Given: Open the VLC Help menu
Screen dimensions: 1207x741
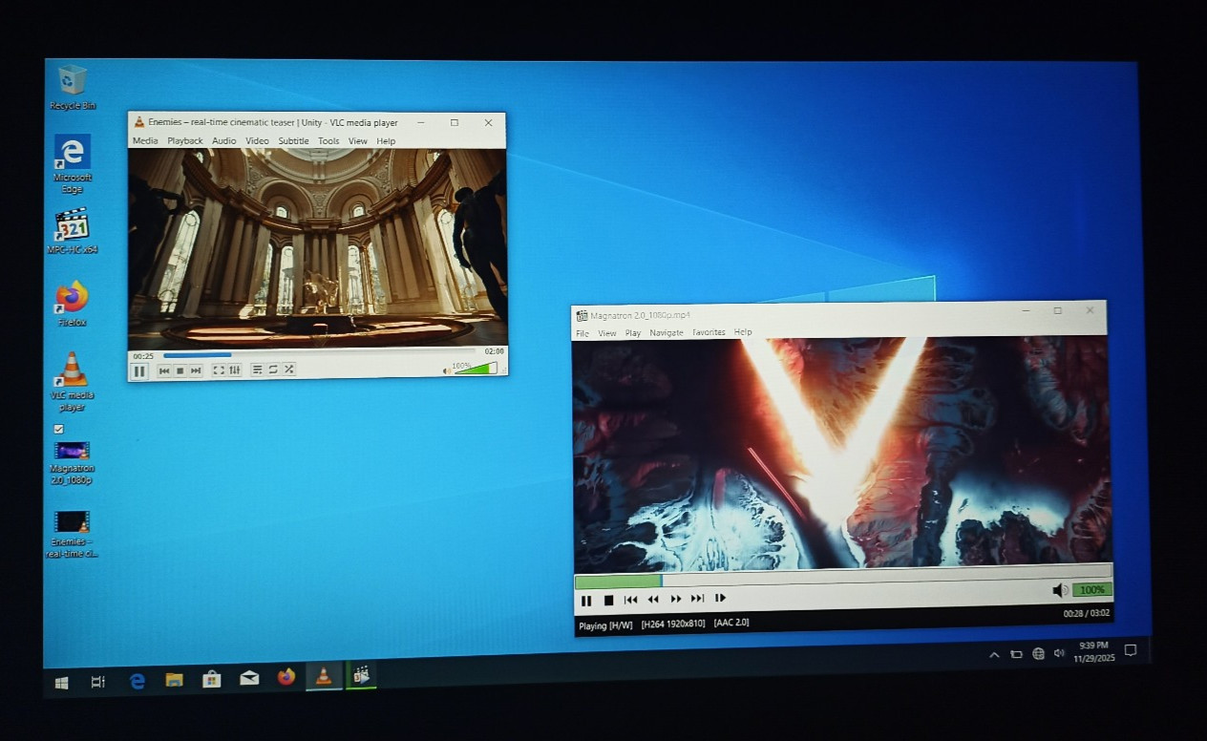Looking at the screenshot, I should (x=386, y=141).
